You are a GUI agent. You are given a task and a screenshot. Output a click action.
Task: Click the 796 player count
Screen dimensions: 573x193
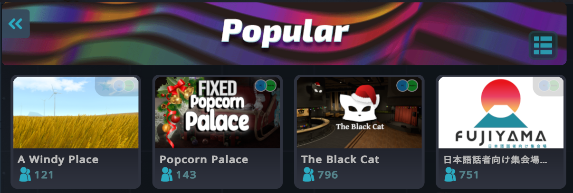pyautogui.click(x=328, y=175)
